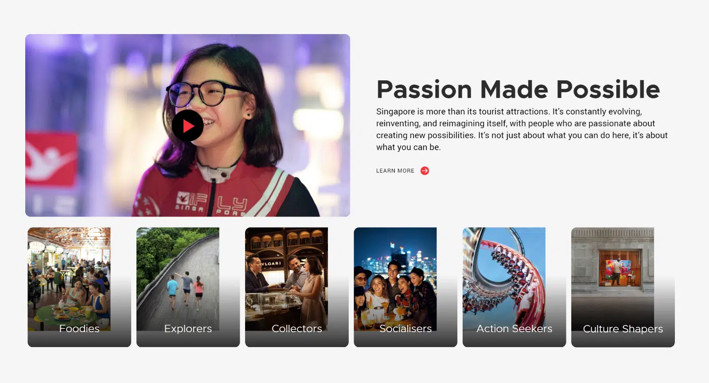This screenshot has width=709, height=383.
Task: Play the Passion Made Possible video
Action: tap(188, 126)
